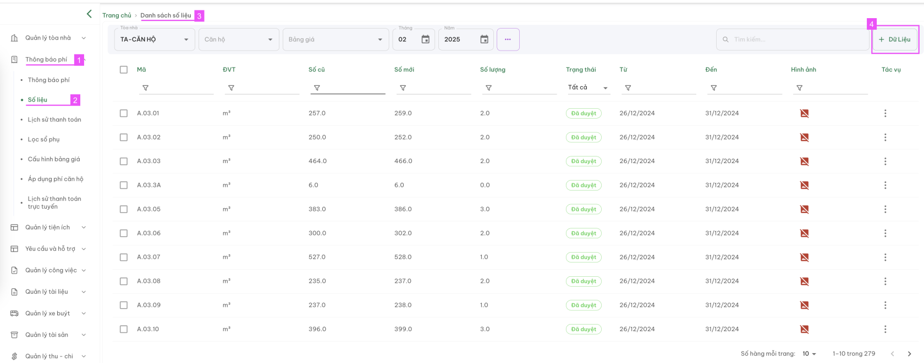Check the box for row A.03.01
This screenshot has height=363, width=924.
point(124,113)
